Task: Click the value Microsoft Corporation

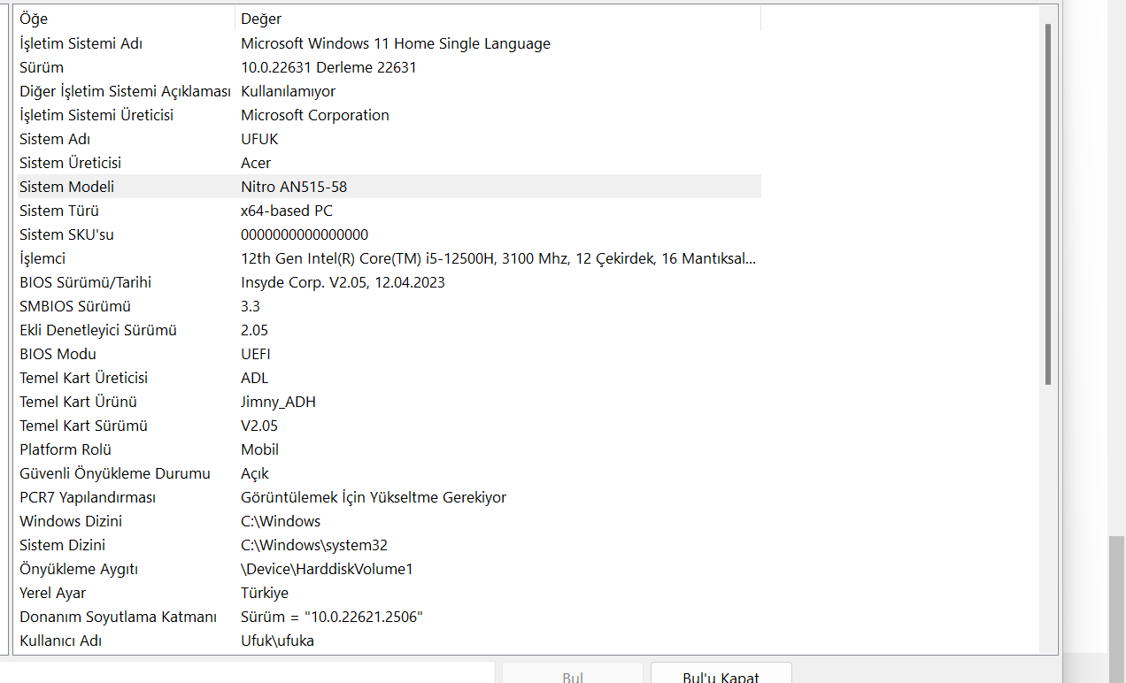Action: tap(315, 115)
